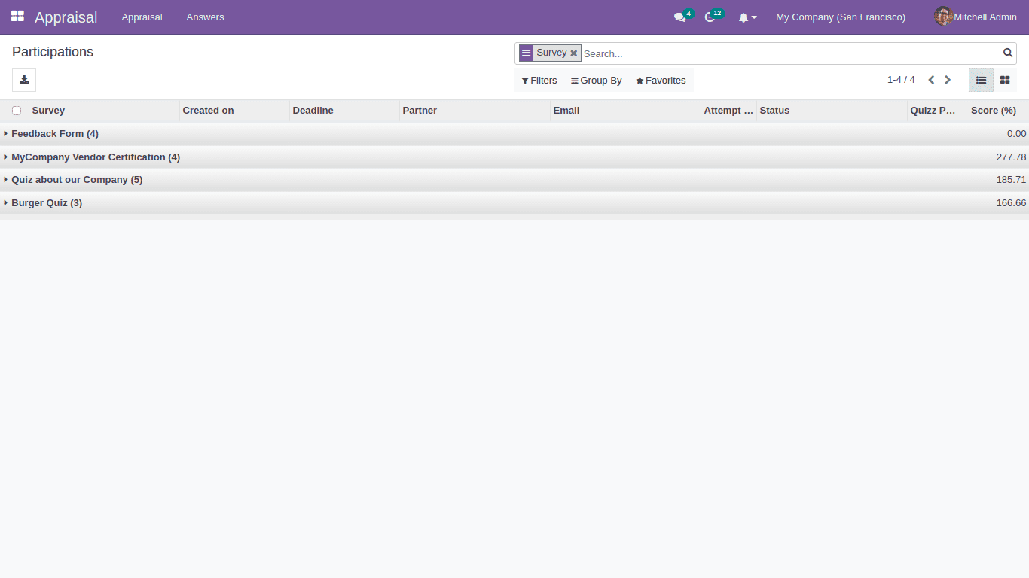Screen dimensions: 1029x578
Task: Remove the Survey filter facet
Action: click(x=574, y=53)
